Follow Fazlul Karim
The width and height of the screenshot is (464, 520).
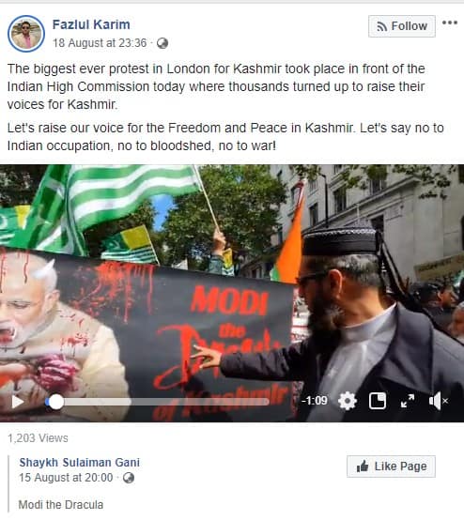click(402, 26)
